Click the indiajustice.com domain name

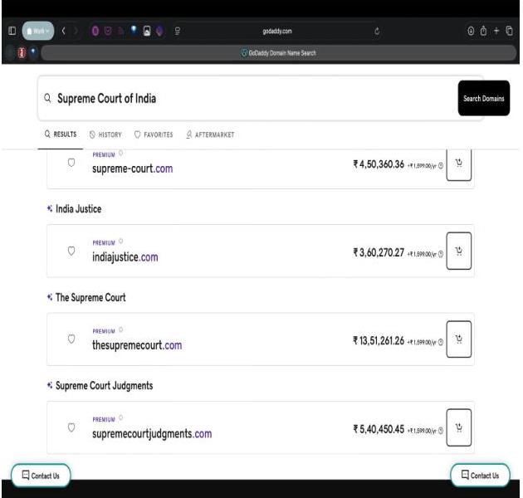[x=125, y=256]
